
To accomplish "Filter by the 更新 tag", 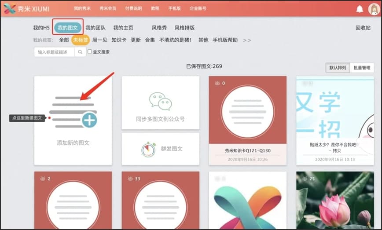I will 136,40.
